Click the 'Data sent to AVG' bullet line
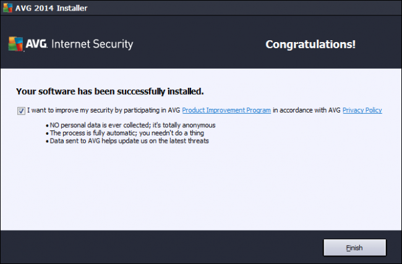This screenshot has height=264, width=402. point(129,140)
